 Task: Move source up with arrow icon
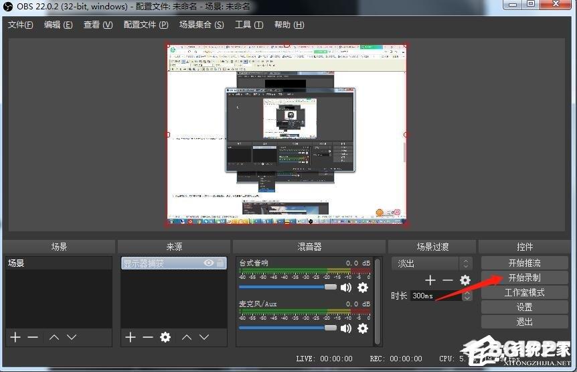(187, 337)
